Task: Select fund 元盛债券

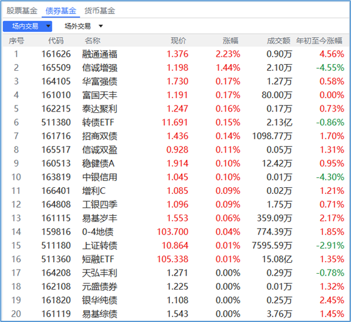Action: coord(99,287)
